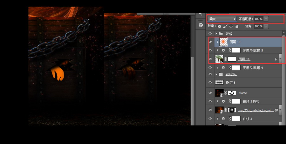This screenshot has width=286, height=144.
Task: Click the lock image pixels brush icon
Action: [225, 26]
